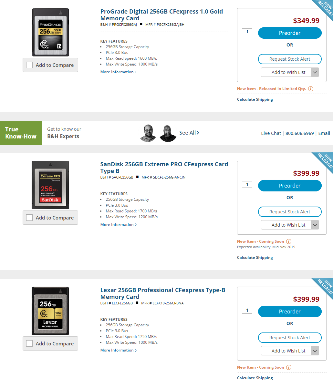Check Add to Compare for Lexar card
The height and width of the screenshot is (388, 333).
point(29,343)
